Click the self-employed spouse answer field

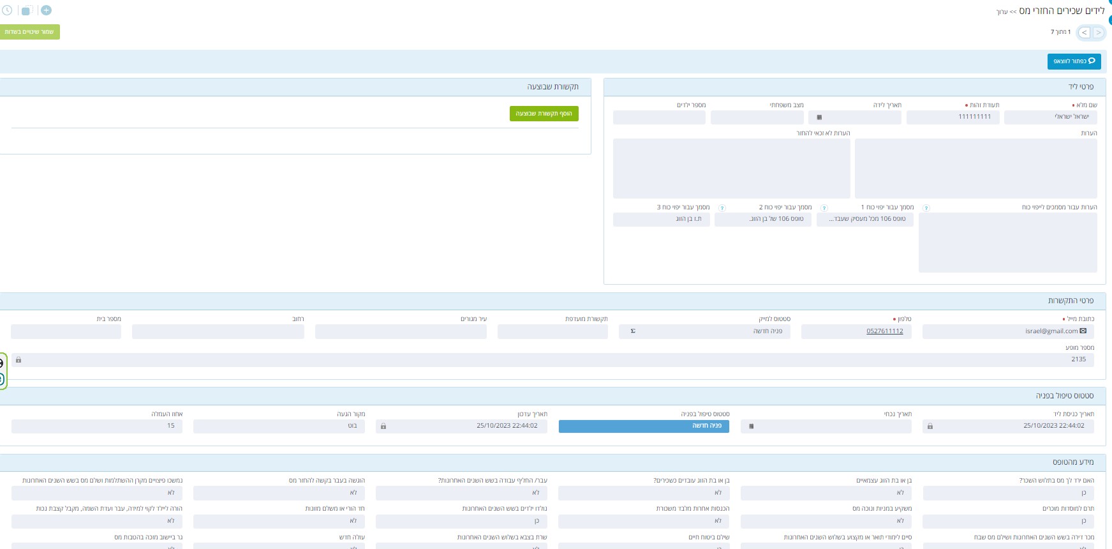(826, 493)
